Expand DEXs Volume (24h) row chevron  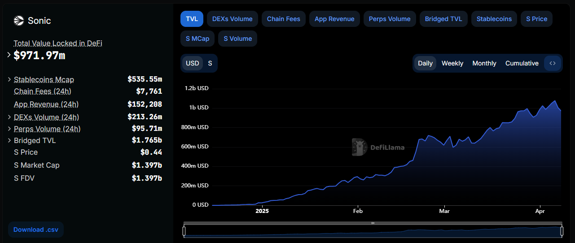tap(9, 117)
